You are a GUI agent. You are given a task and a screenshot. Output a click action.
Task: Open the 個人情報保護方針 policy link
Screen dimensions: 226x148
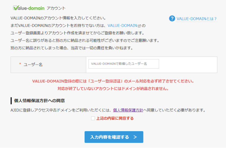tap(128, 110)
